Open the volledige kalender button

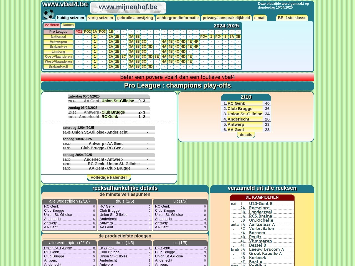[109, 177]
